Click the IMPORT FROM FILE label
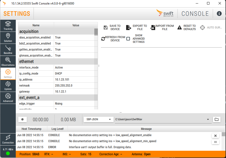This screenshot has height=158, width=226. (165, 27)
